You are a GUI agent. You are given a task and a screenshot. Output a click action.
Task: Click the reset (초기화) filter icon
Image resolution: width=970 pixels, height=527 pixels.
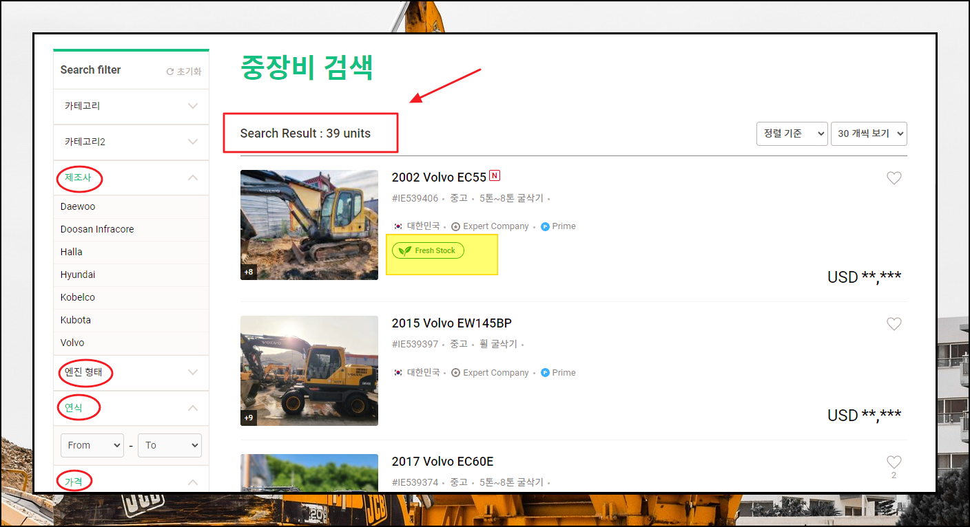[170, 72]
